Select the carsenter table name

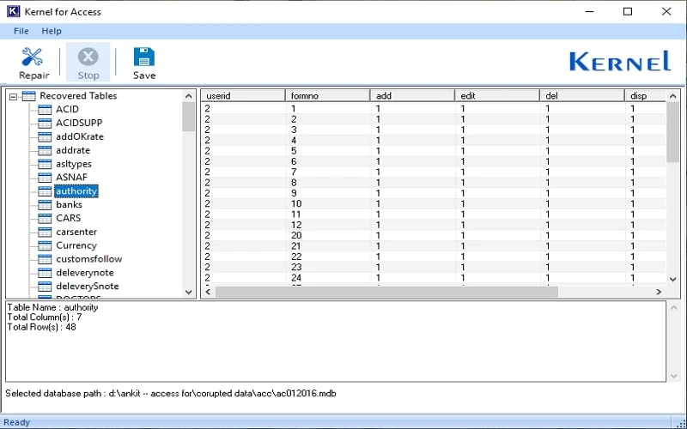pos(76,232)
